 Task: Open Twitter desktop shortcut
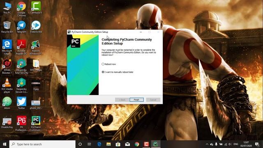coord(21,103)
